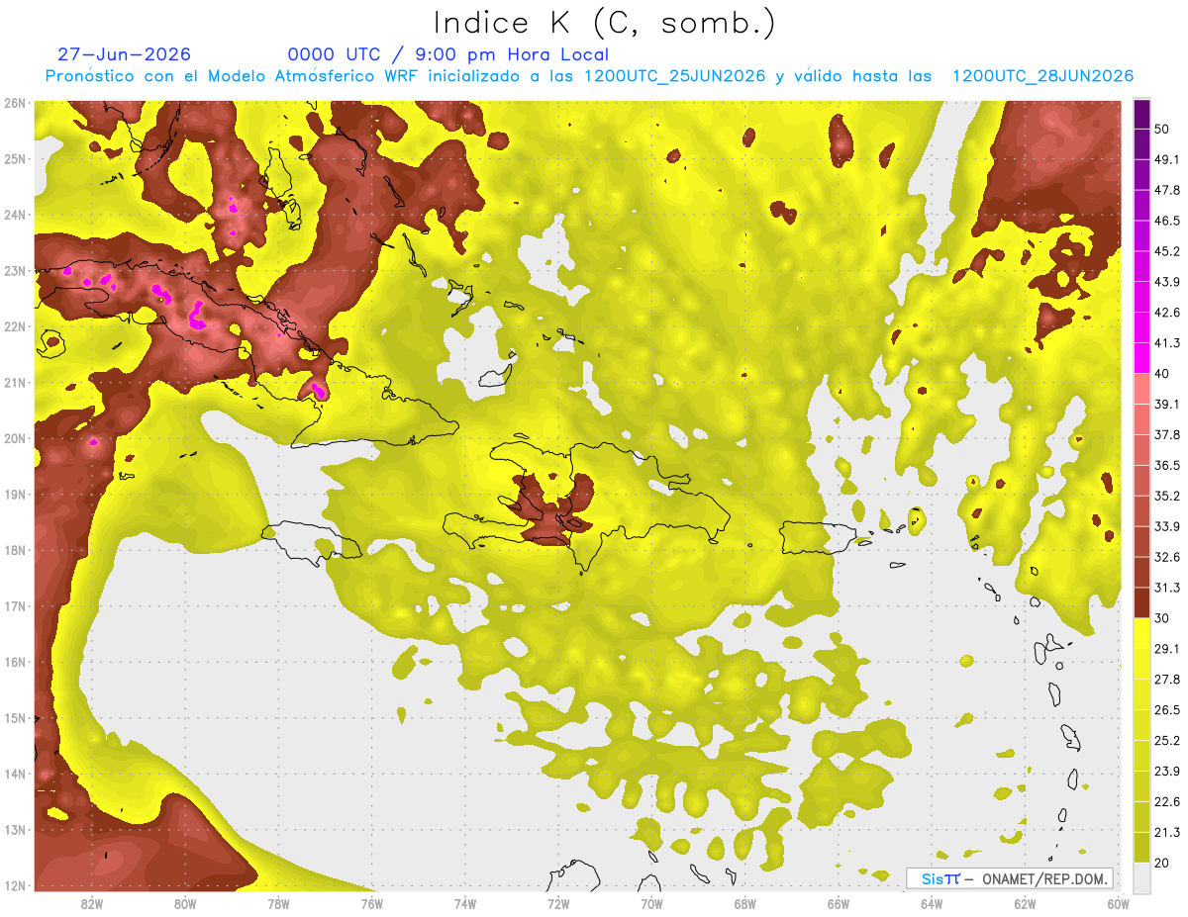Click the colorbar value label '30'
This screenshot has height=917, width=1188.
click(x=1162, y=618)
